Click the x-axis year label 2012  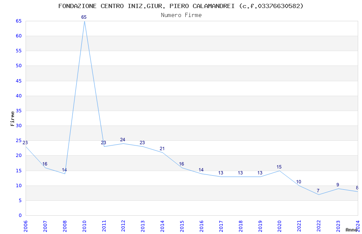point(123,226)
